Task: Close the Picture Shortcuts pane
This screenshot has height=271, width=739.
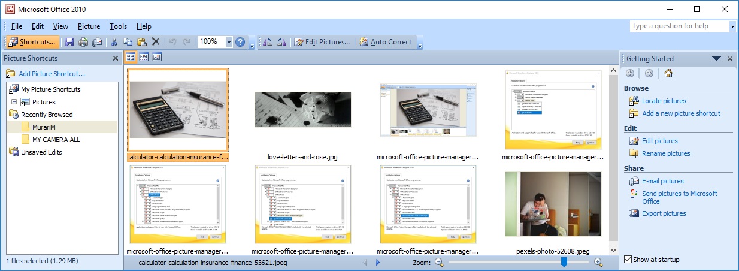Action: [116, 58]
